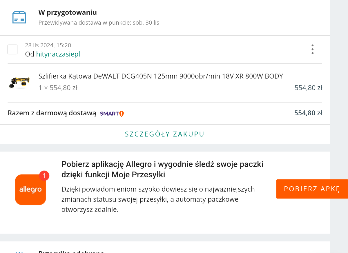
Task: Open the three-dot order options menu
Action: (x=312, y=49)
